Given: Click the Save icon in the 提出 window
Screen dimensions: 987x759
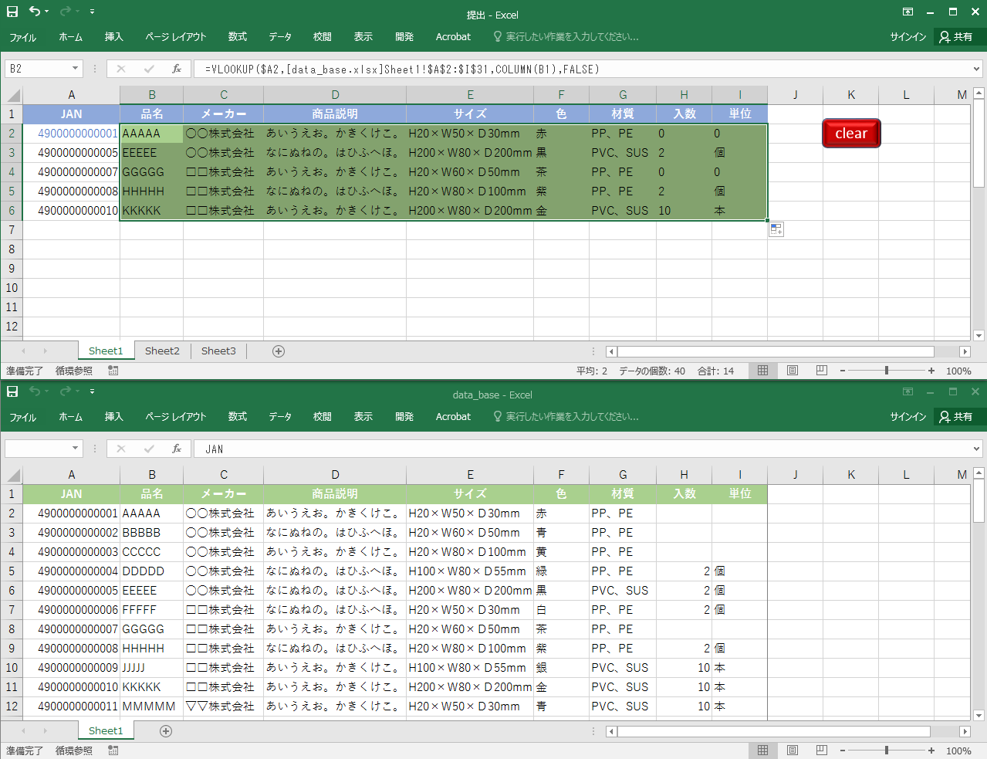Looking at the screenshot, I should (12, 12).
